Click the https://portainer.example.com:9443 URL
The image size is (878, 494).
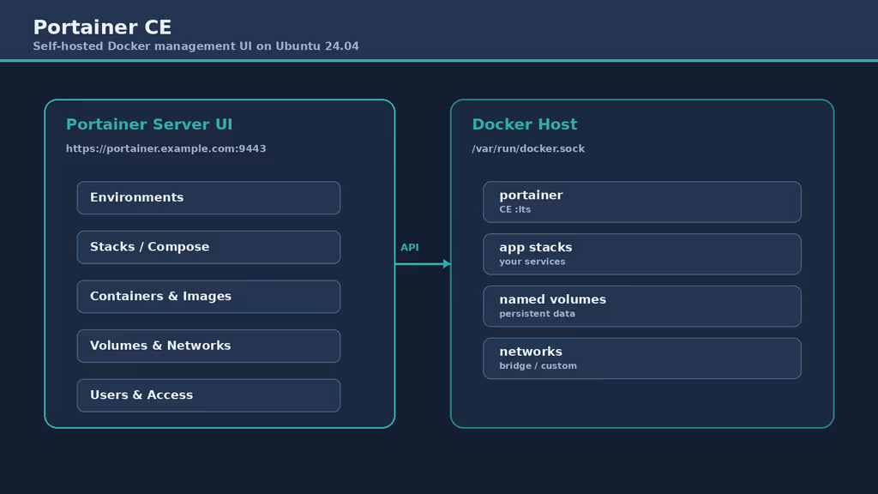(x=165, y=148)
